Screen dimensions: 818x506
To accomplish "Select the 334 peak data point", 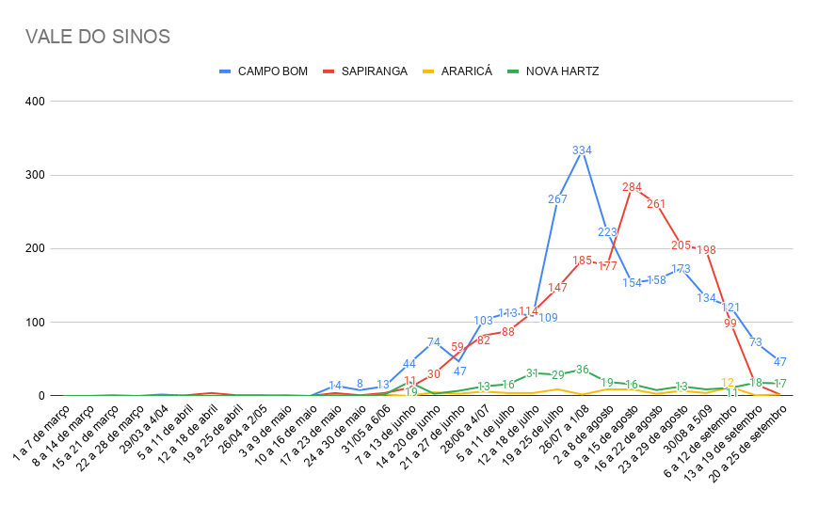I will coord(582,150).
